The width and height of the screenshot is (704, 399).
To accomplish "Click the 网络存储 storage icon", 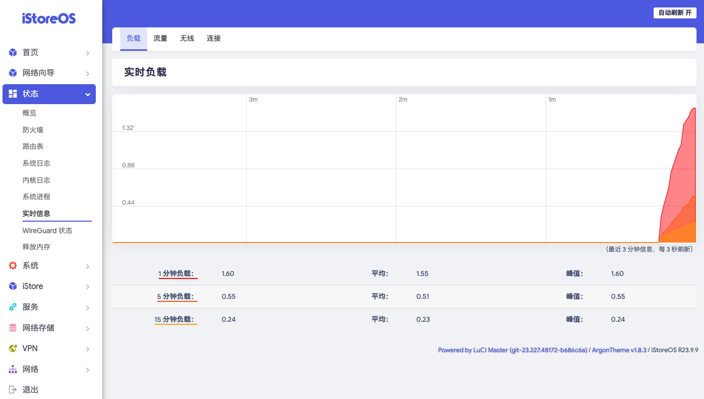I will coord(12,328).
